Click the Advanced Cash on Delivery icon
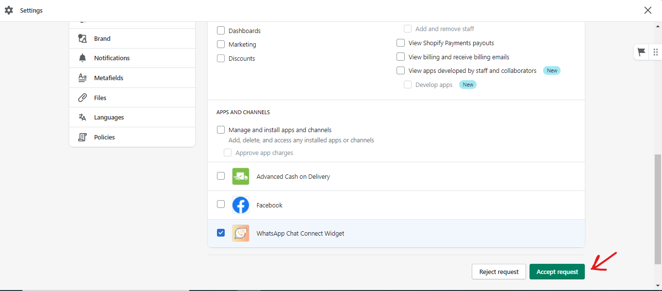The image size is (662, 291). [241, 176]
